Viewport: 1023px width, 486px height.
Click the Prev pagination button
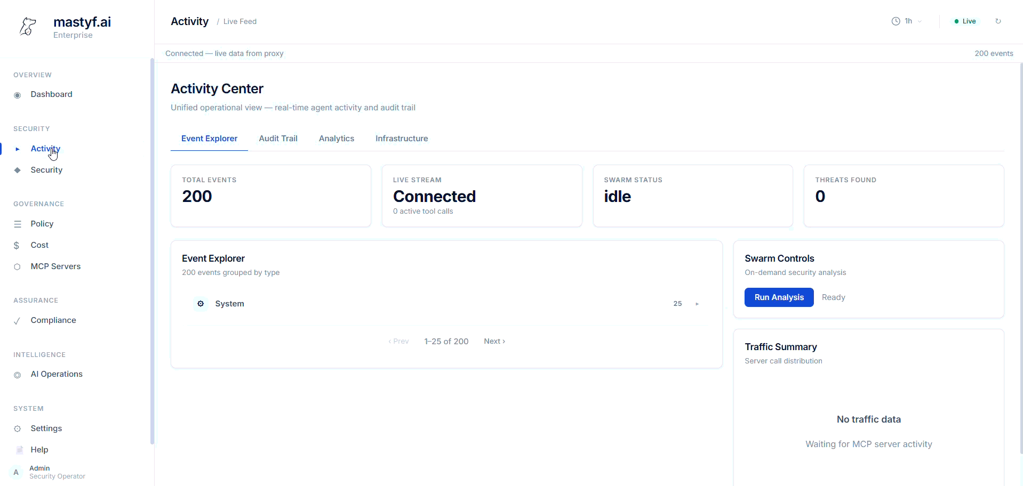point(399,342)
